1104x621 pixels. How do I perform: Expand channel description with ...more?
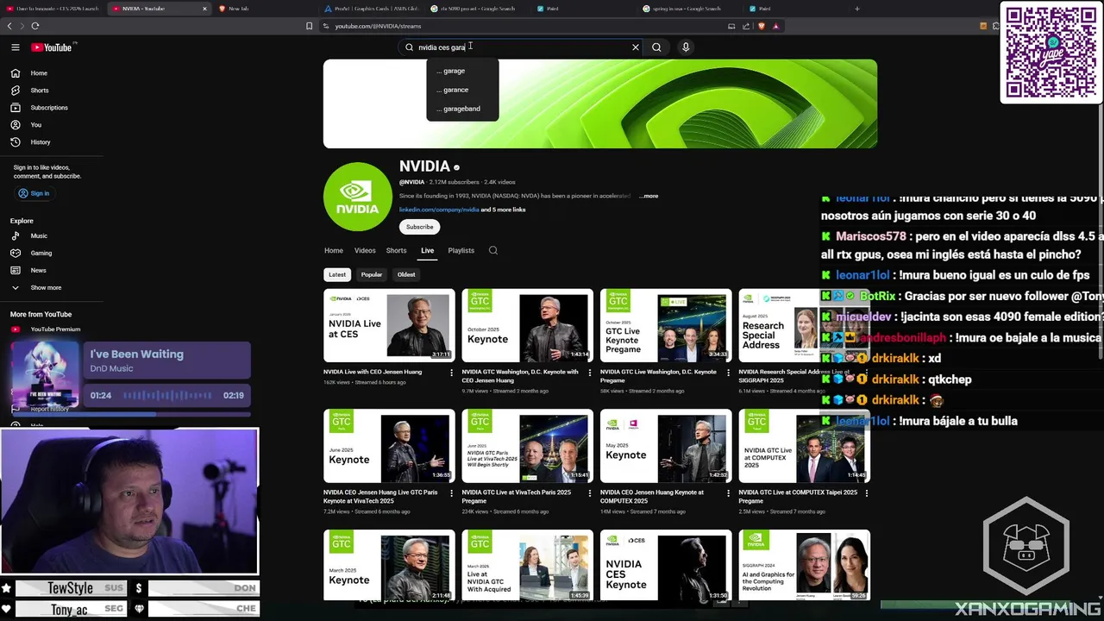(649, 196)
